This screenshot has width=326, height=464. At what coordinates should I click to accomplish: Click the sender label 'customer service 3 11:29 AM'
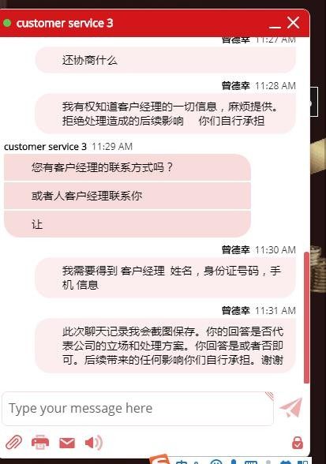click(68, 147)
